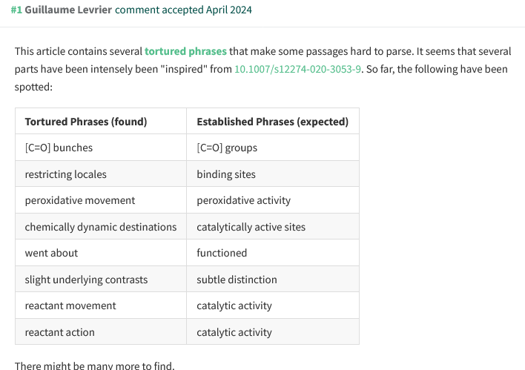
Task: Click the 'binding sites' cell
Action: pos(226,174)
